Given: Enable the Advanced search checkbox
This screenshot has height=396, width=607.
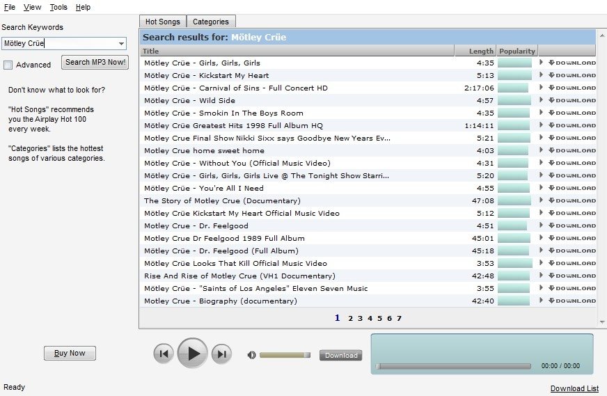Looking at the screenshot, I should coord(8,65).
